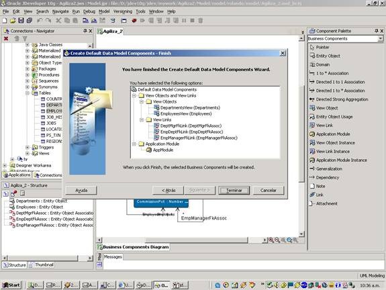Screen dimensions: 386x290
Task: Open the Tools menu
Action: (x=140, y=11)
